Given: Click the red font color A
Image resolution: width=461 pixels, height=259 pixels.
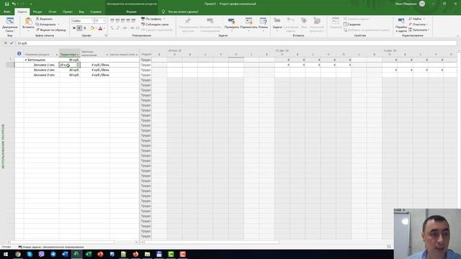Looking at the screenshot, I should 100,28.
